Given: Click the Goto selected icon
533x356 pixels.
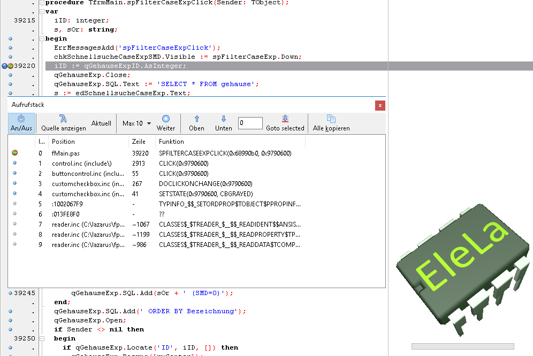Looking at the screenshot, I should pos(285,119).
